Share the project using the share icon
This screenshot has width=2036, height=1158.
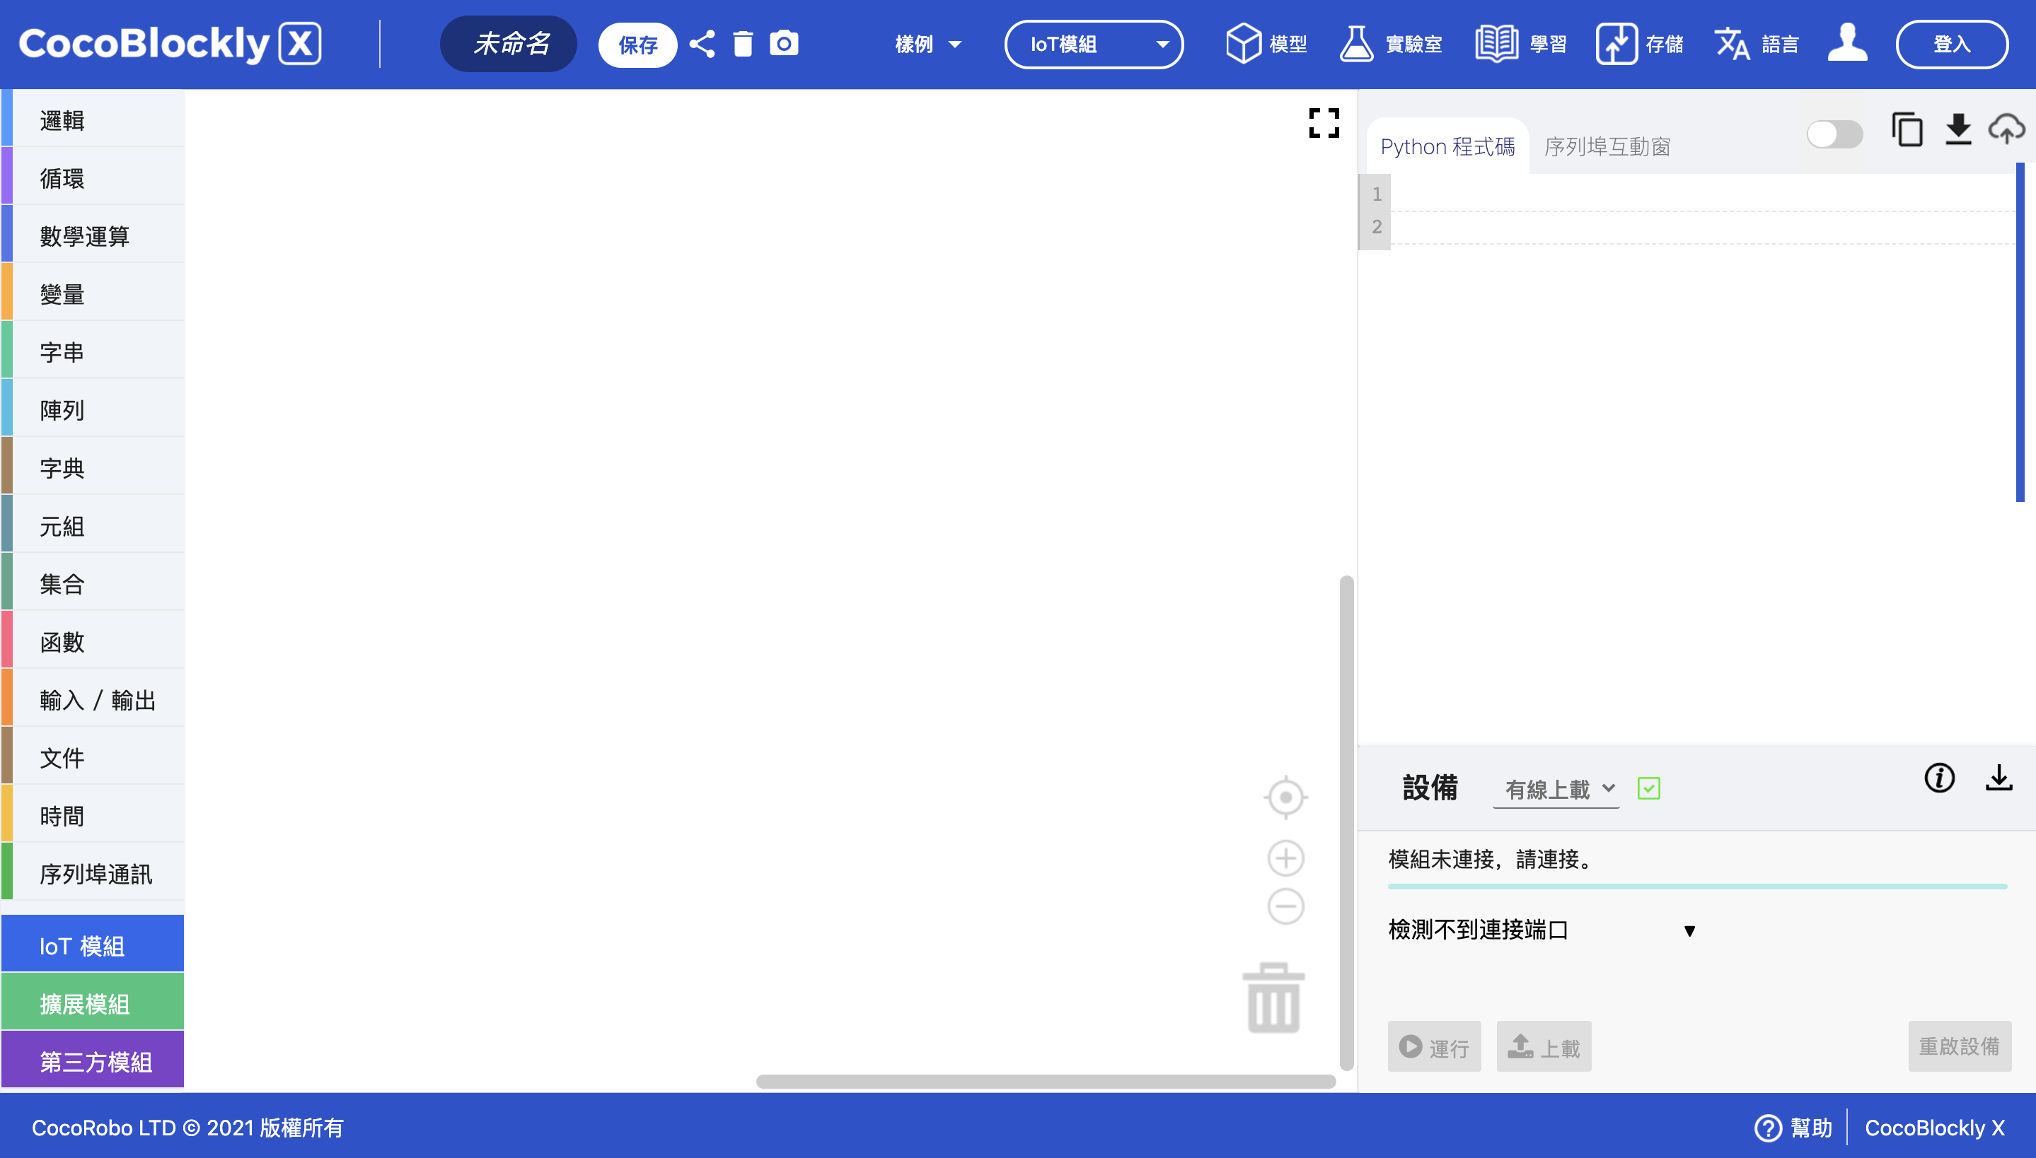click(x=701, y=44)
